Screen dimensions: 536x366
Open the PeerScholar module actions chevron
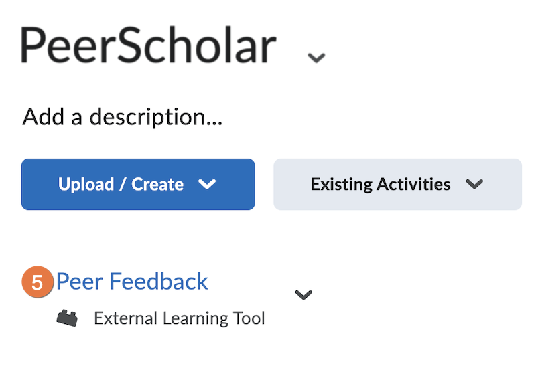point(316,58)
